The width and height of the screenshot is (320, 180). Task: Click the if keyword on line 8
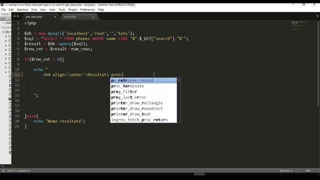click(26, 59)
